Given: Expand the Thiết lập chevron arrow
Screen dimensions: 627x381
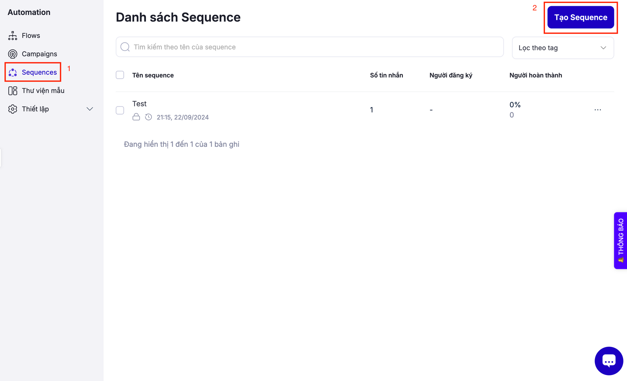Looking at the screenshot, I should pos(89,109).
